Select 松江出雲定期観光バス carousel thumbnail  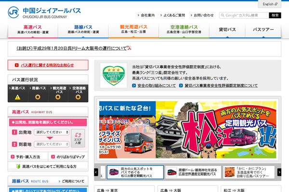point(135,172)
